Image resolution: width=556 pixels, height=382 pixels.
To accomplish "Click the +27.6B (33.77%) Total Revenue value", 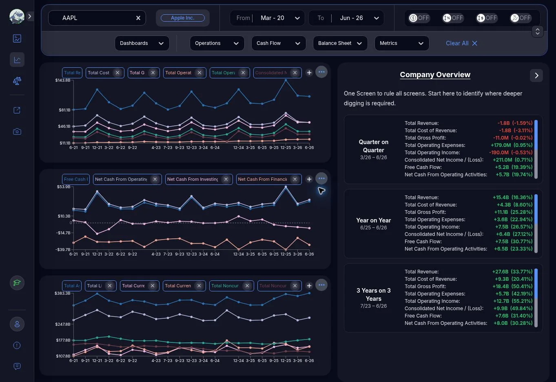I will pyautogui.click(x=512, y=272).
